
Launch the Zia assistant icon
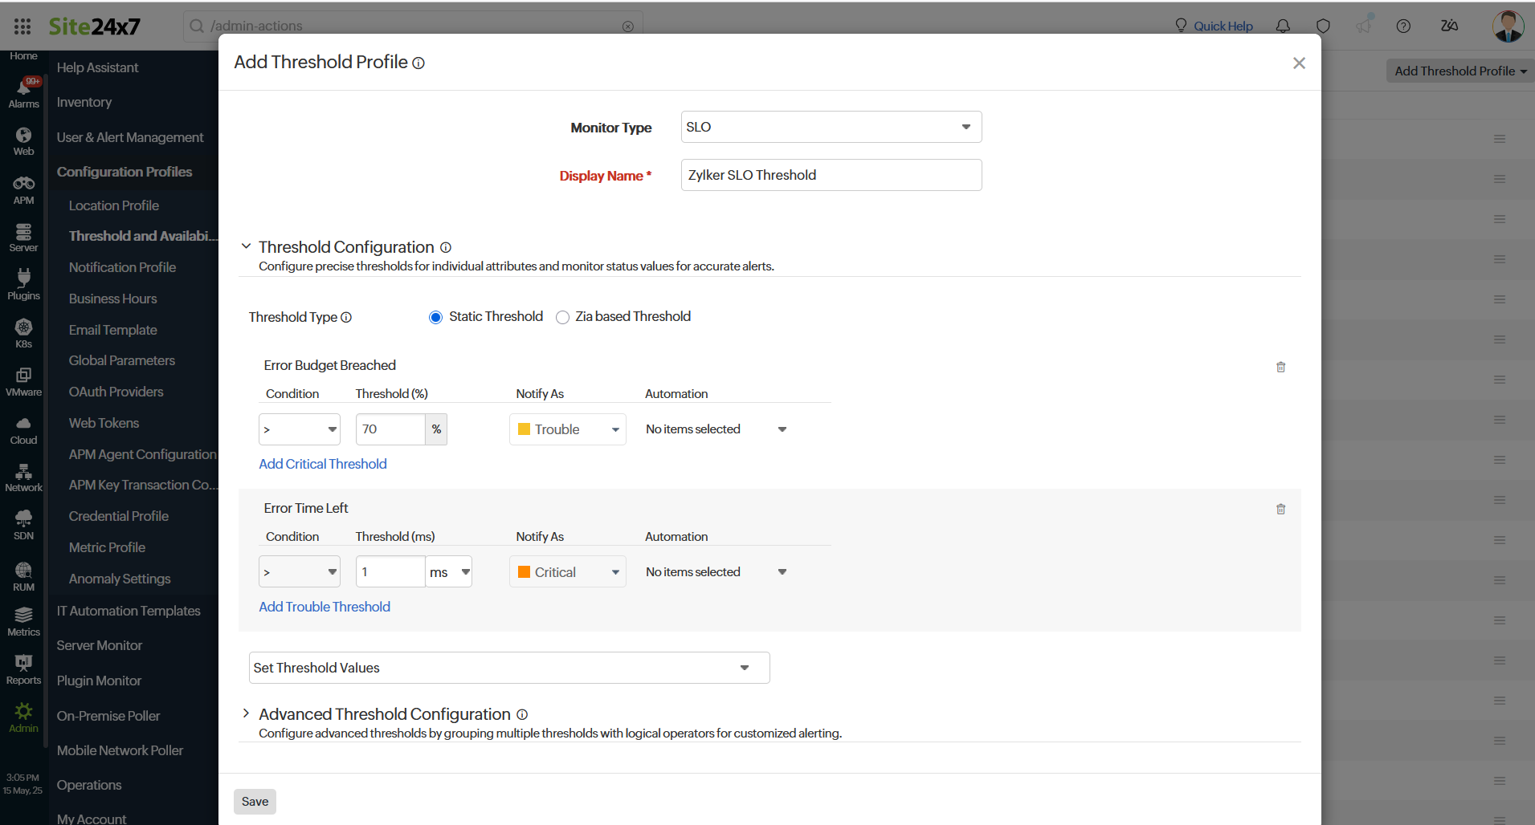[x=1451, y=26]
